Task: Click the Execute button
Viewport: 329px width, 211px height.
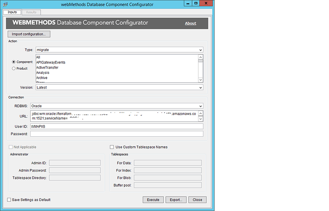Action: (x=153, y=200)
